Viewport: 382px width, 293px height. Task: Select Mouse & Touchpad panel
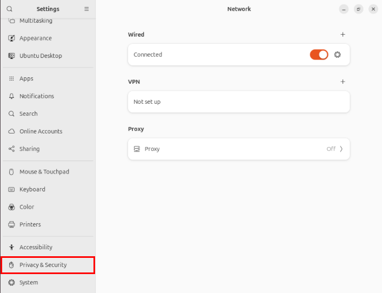[x=48, y=172]
